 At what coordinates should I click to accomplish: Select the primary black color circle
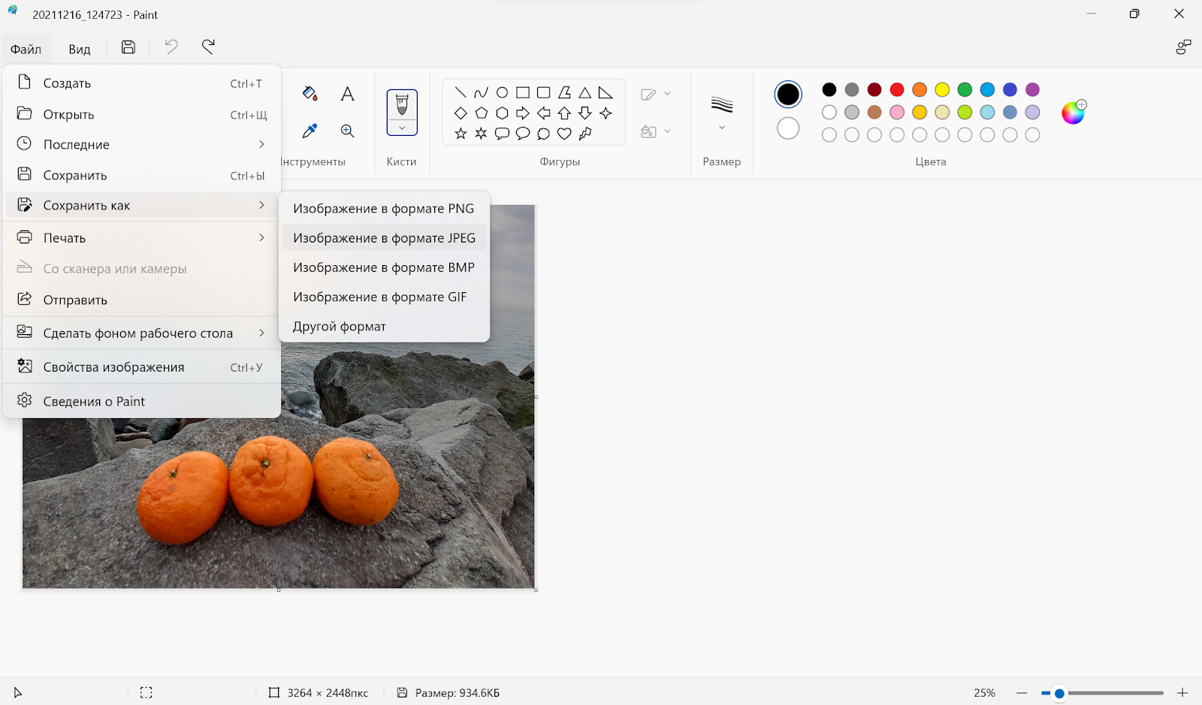click(x=788, y=94)
